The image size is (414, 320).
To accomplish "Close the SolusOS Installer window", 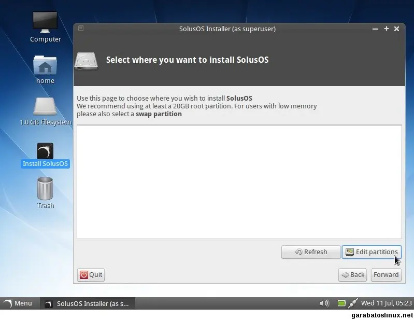I will pyautogui.click(x=396, y=29).
